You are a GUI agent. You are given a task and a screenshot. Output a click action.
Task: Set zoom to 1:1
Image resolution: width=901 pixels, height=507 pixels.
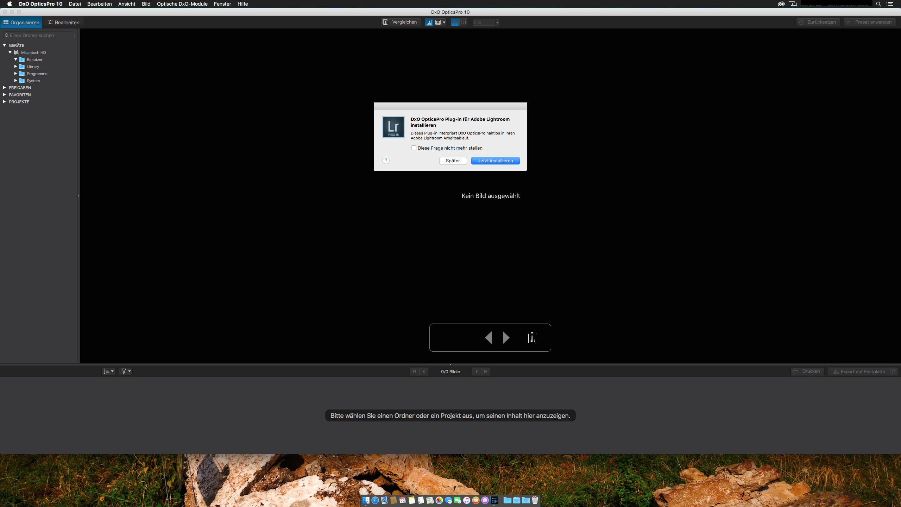pos(464,22)
